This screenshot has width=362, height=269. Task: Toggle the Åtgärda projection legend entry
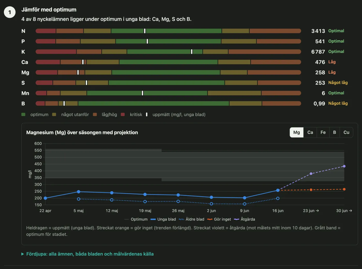pos(244,219)
